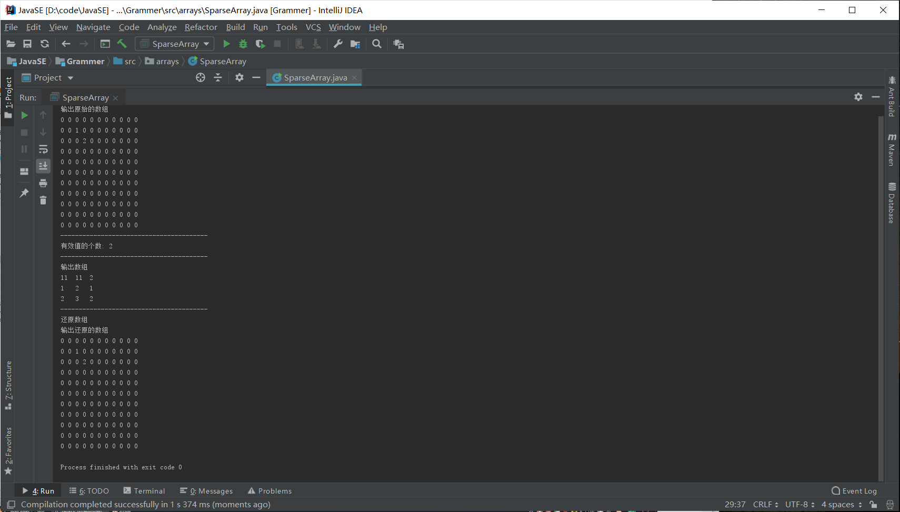Toggle the Project side tool window
Viewport: 900px width, 512px height.
tap(8, 98)
